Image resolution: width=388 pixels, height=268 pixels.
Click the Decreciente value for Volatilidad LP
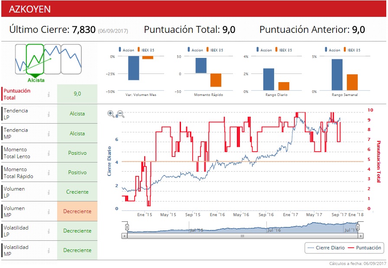[x=77, y=231]
